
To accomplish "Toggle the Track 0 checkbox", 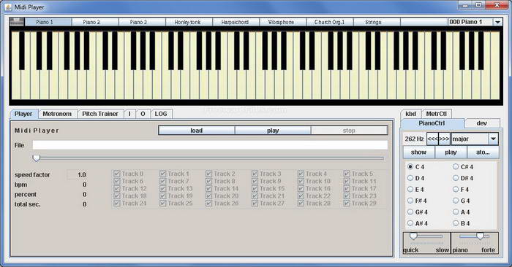I will (117, 174).
